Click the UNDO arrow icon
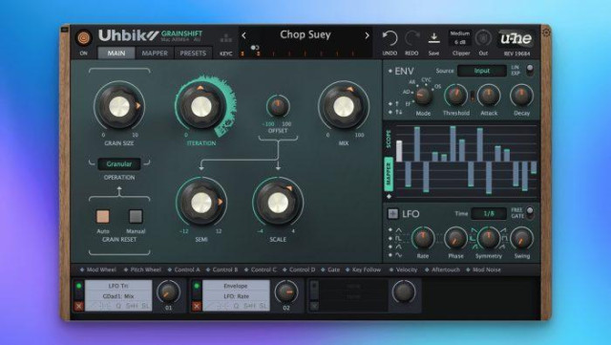The image size is (611, 345). coord(390,38)
